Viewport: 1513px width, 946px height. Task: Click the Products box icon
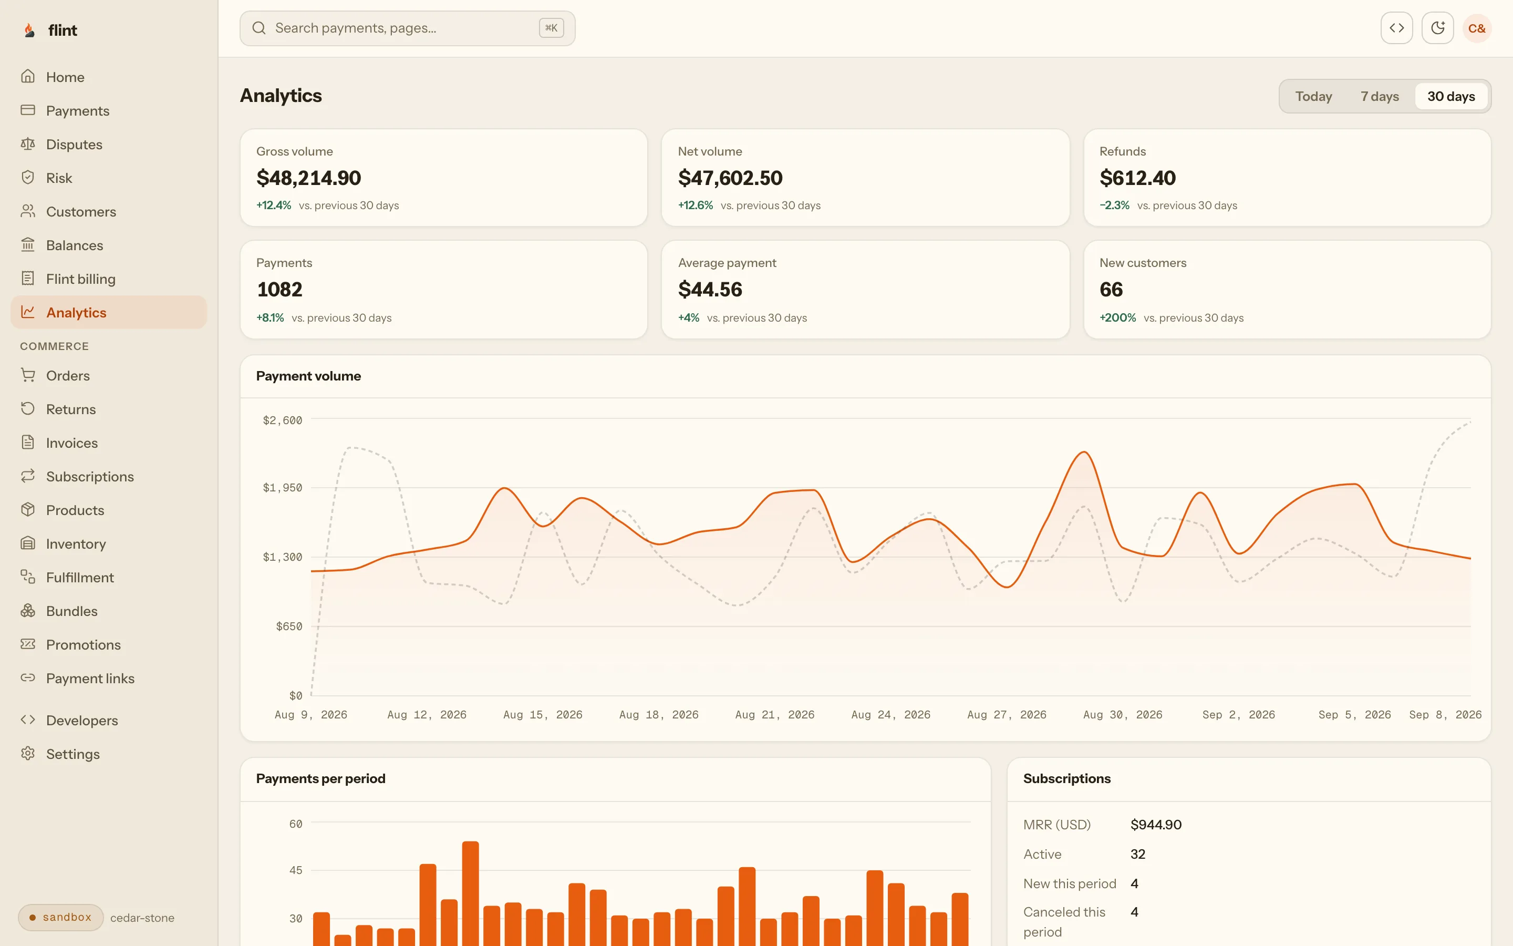point(27,509)
